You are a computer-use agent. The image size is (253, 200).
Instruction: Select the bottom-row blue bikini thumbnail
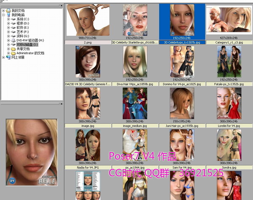point(182,186)
